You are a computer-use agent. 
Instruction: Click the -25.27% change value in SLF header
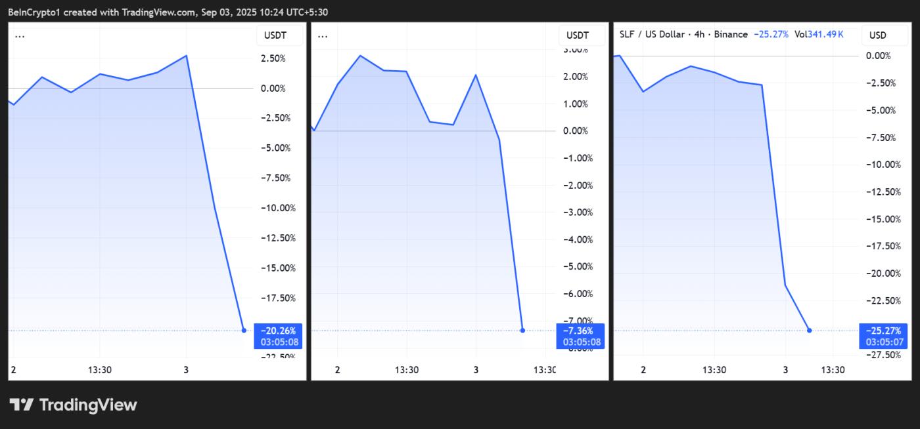(771, 34)
